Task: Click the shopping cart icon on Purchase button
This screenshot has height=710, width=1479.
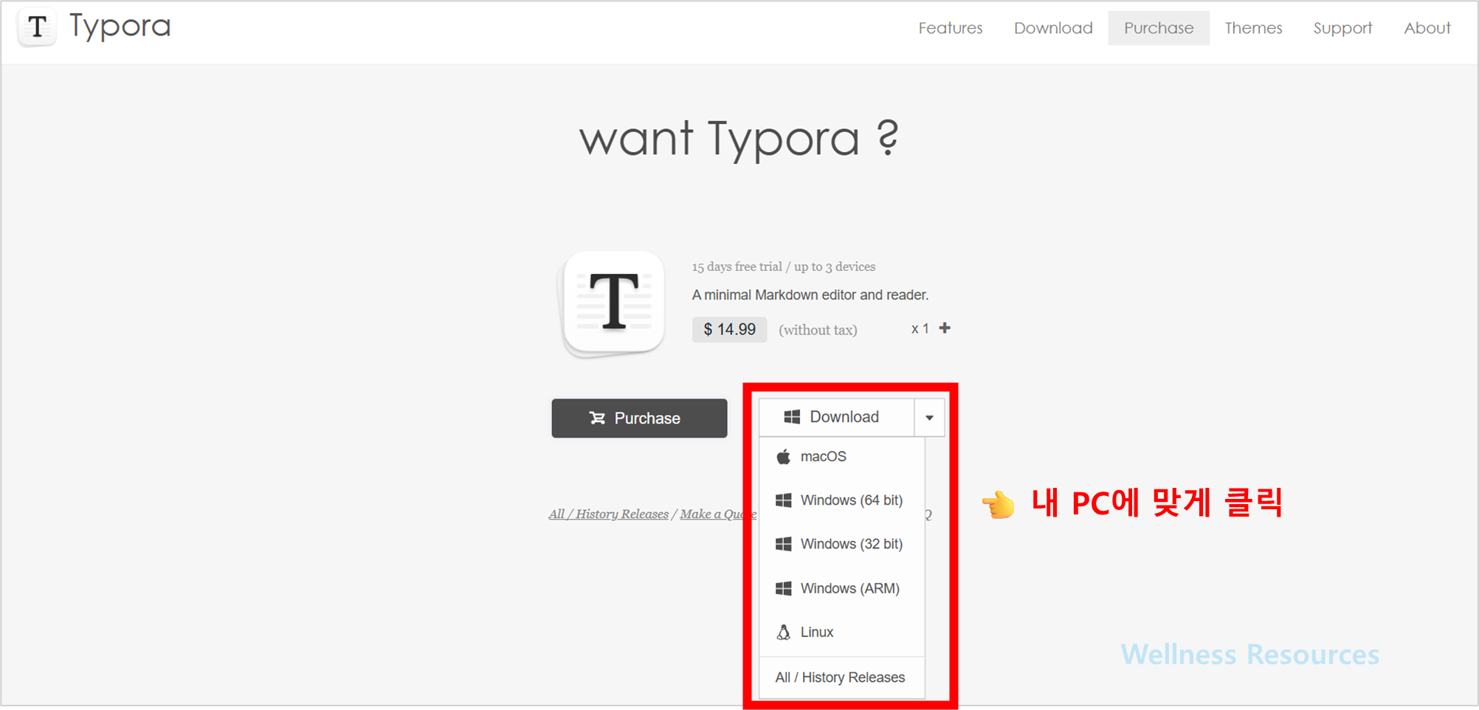Action: click(x=597, y=418)
